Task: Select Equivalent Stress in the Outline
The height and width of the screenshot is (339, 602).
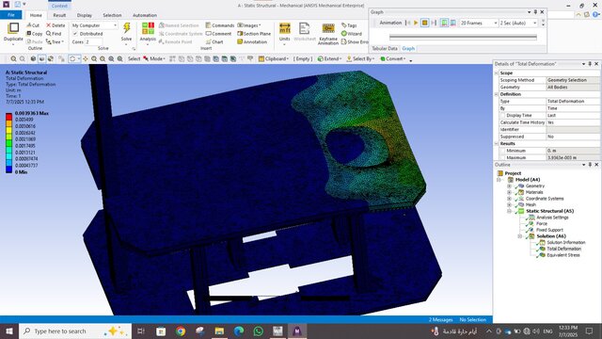Action: [x=563, y=255]
